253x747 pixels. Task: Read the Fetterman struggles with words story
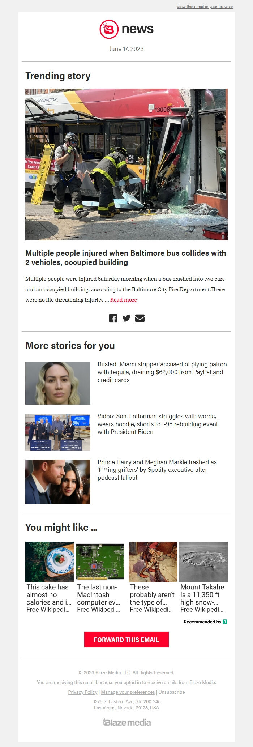[158, 424]
